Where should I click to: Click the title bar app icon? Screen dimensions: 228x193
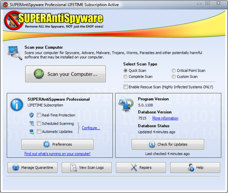tap(5, 5)
